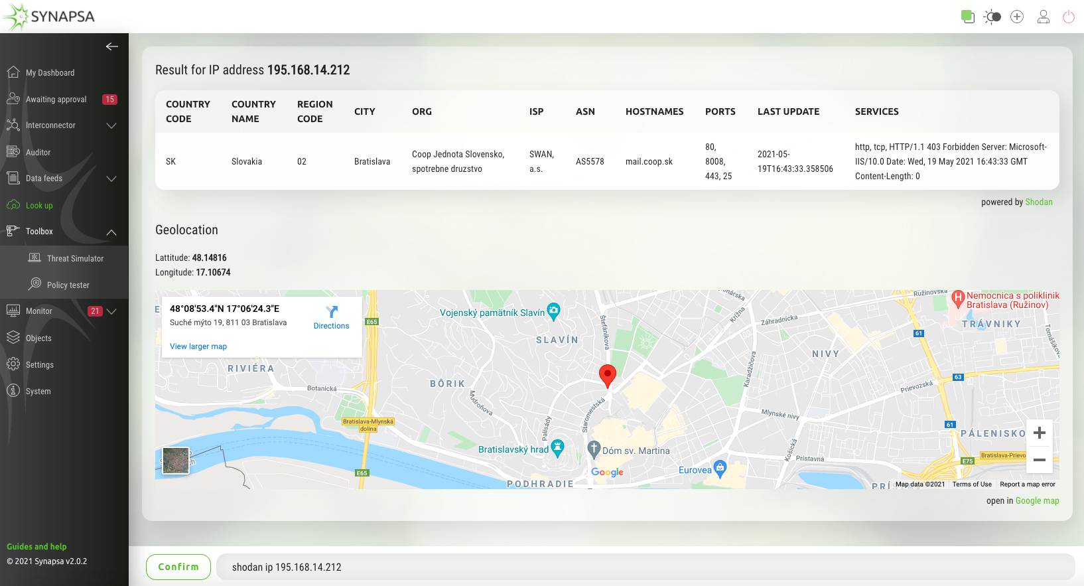
Task: Click the Dóm sv. Martina marker
Action: pyautogui.click(x=594, y=449)
